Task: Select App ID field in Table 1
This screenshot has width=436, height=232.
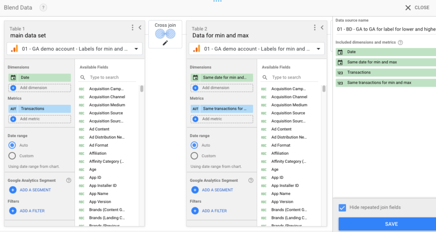Action: [x=95, y=177]
